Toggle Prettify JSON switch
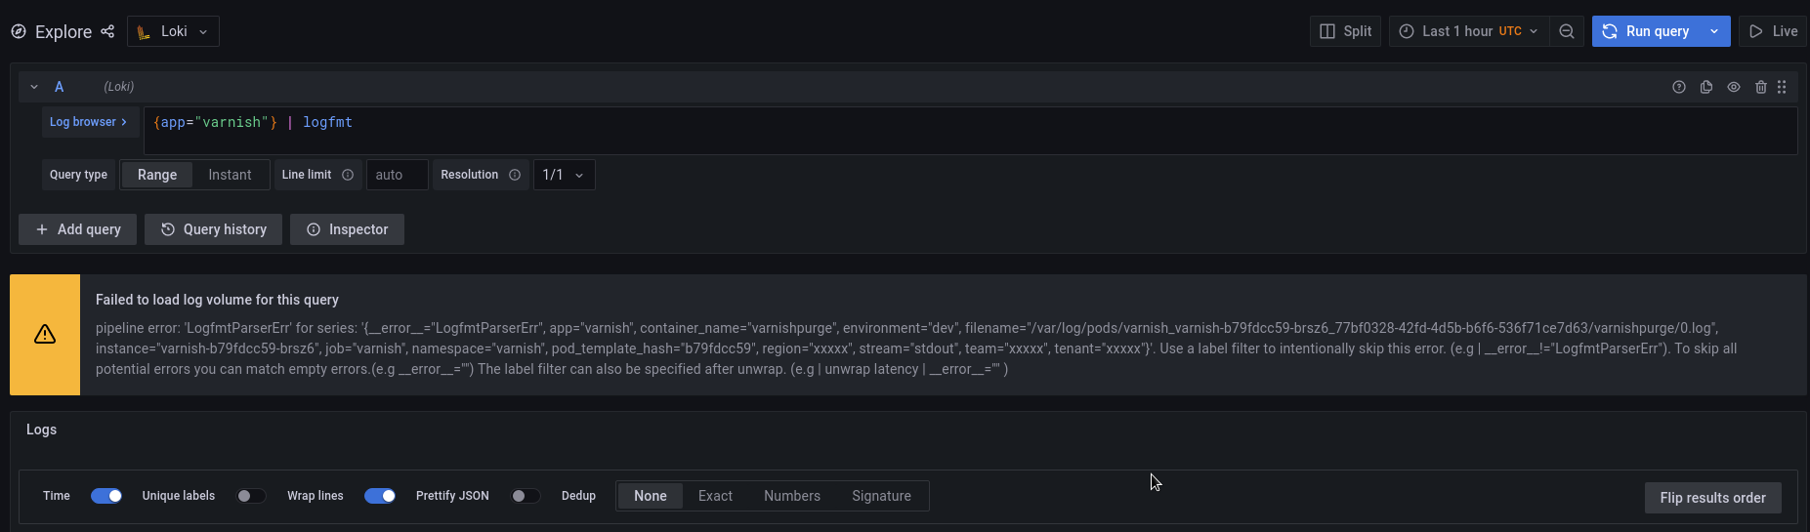Viewport: 1810px width, 532px height. [526, 496]
